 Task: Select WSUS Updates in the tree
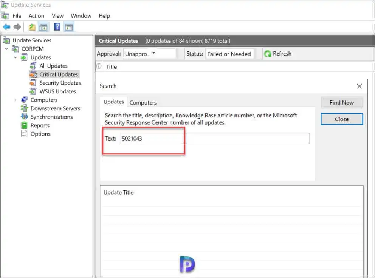tap(57, 91)
